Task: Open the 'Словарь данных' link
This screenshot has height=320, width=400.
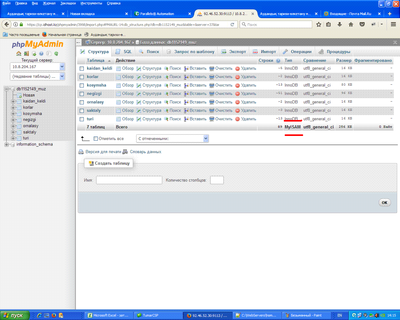Action: coord(145,152)
